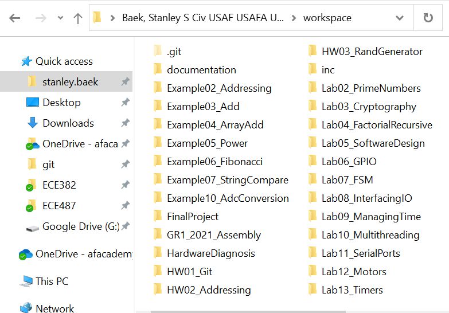The image size is (449, 313).
Task: Select Lab12_Motors folder
Action: click(348, 272)
